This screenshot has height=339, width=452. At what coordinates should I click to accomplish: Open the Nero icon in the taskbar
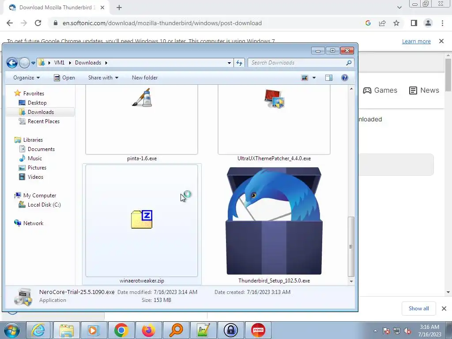[x=258, y=330]
